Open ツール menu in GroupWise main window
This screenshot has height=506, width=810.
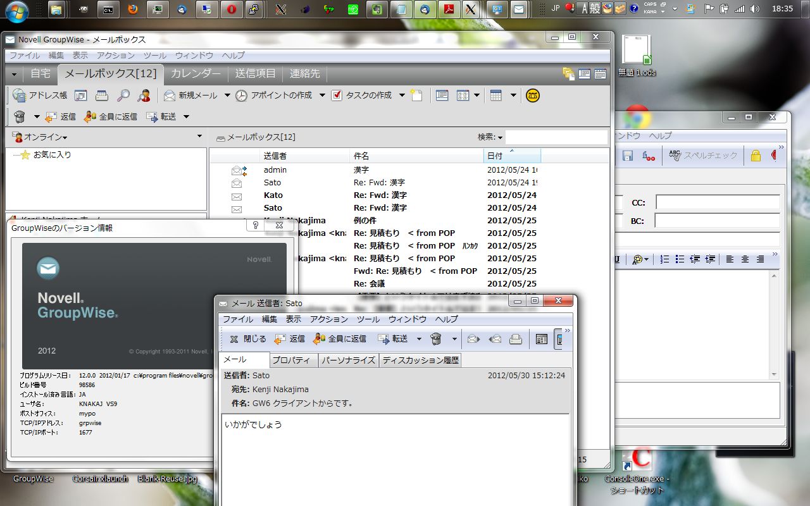[x=155, y=56]
